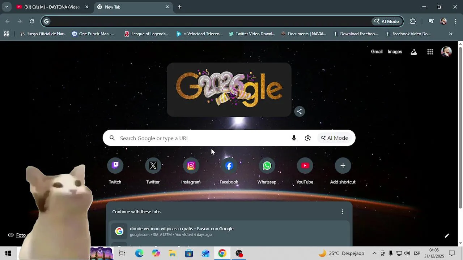463x260 pixels.
Task: Open Windows Start menu
Action: [8, 253]
